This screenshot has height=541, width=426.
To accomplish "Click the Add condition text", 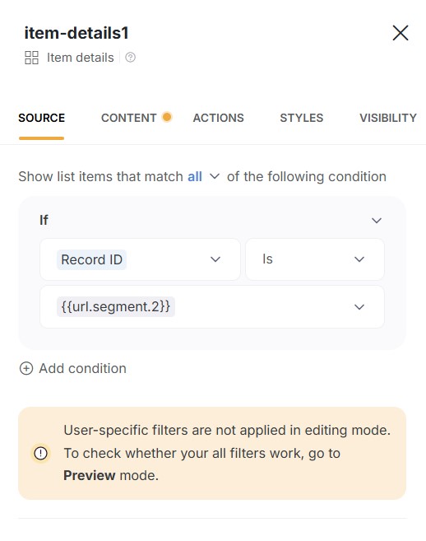I will pos(83,368).
